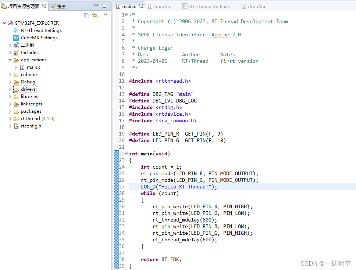Select the 项目资源管理器 tab

pyautogui.click(x=24, y=6)
